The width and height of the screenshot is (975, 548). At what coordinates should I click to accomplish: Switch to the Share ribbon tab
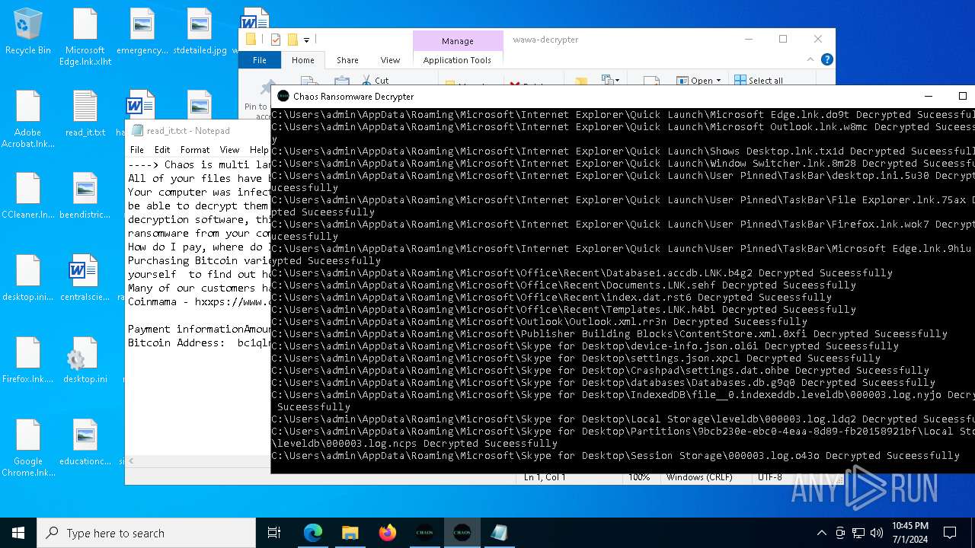click(347, 60)
